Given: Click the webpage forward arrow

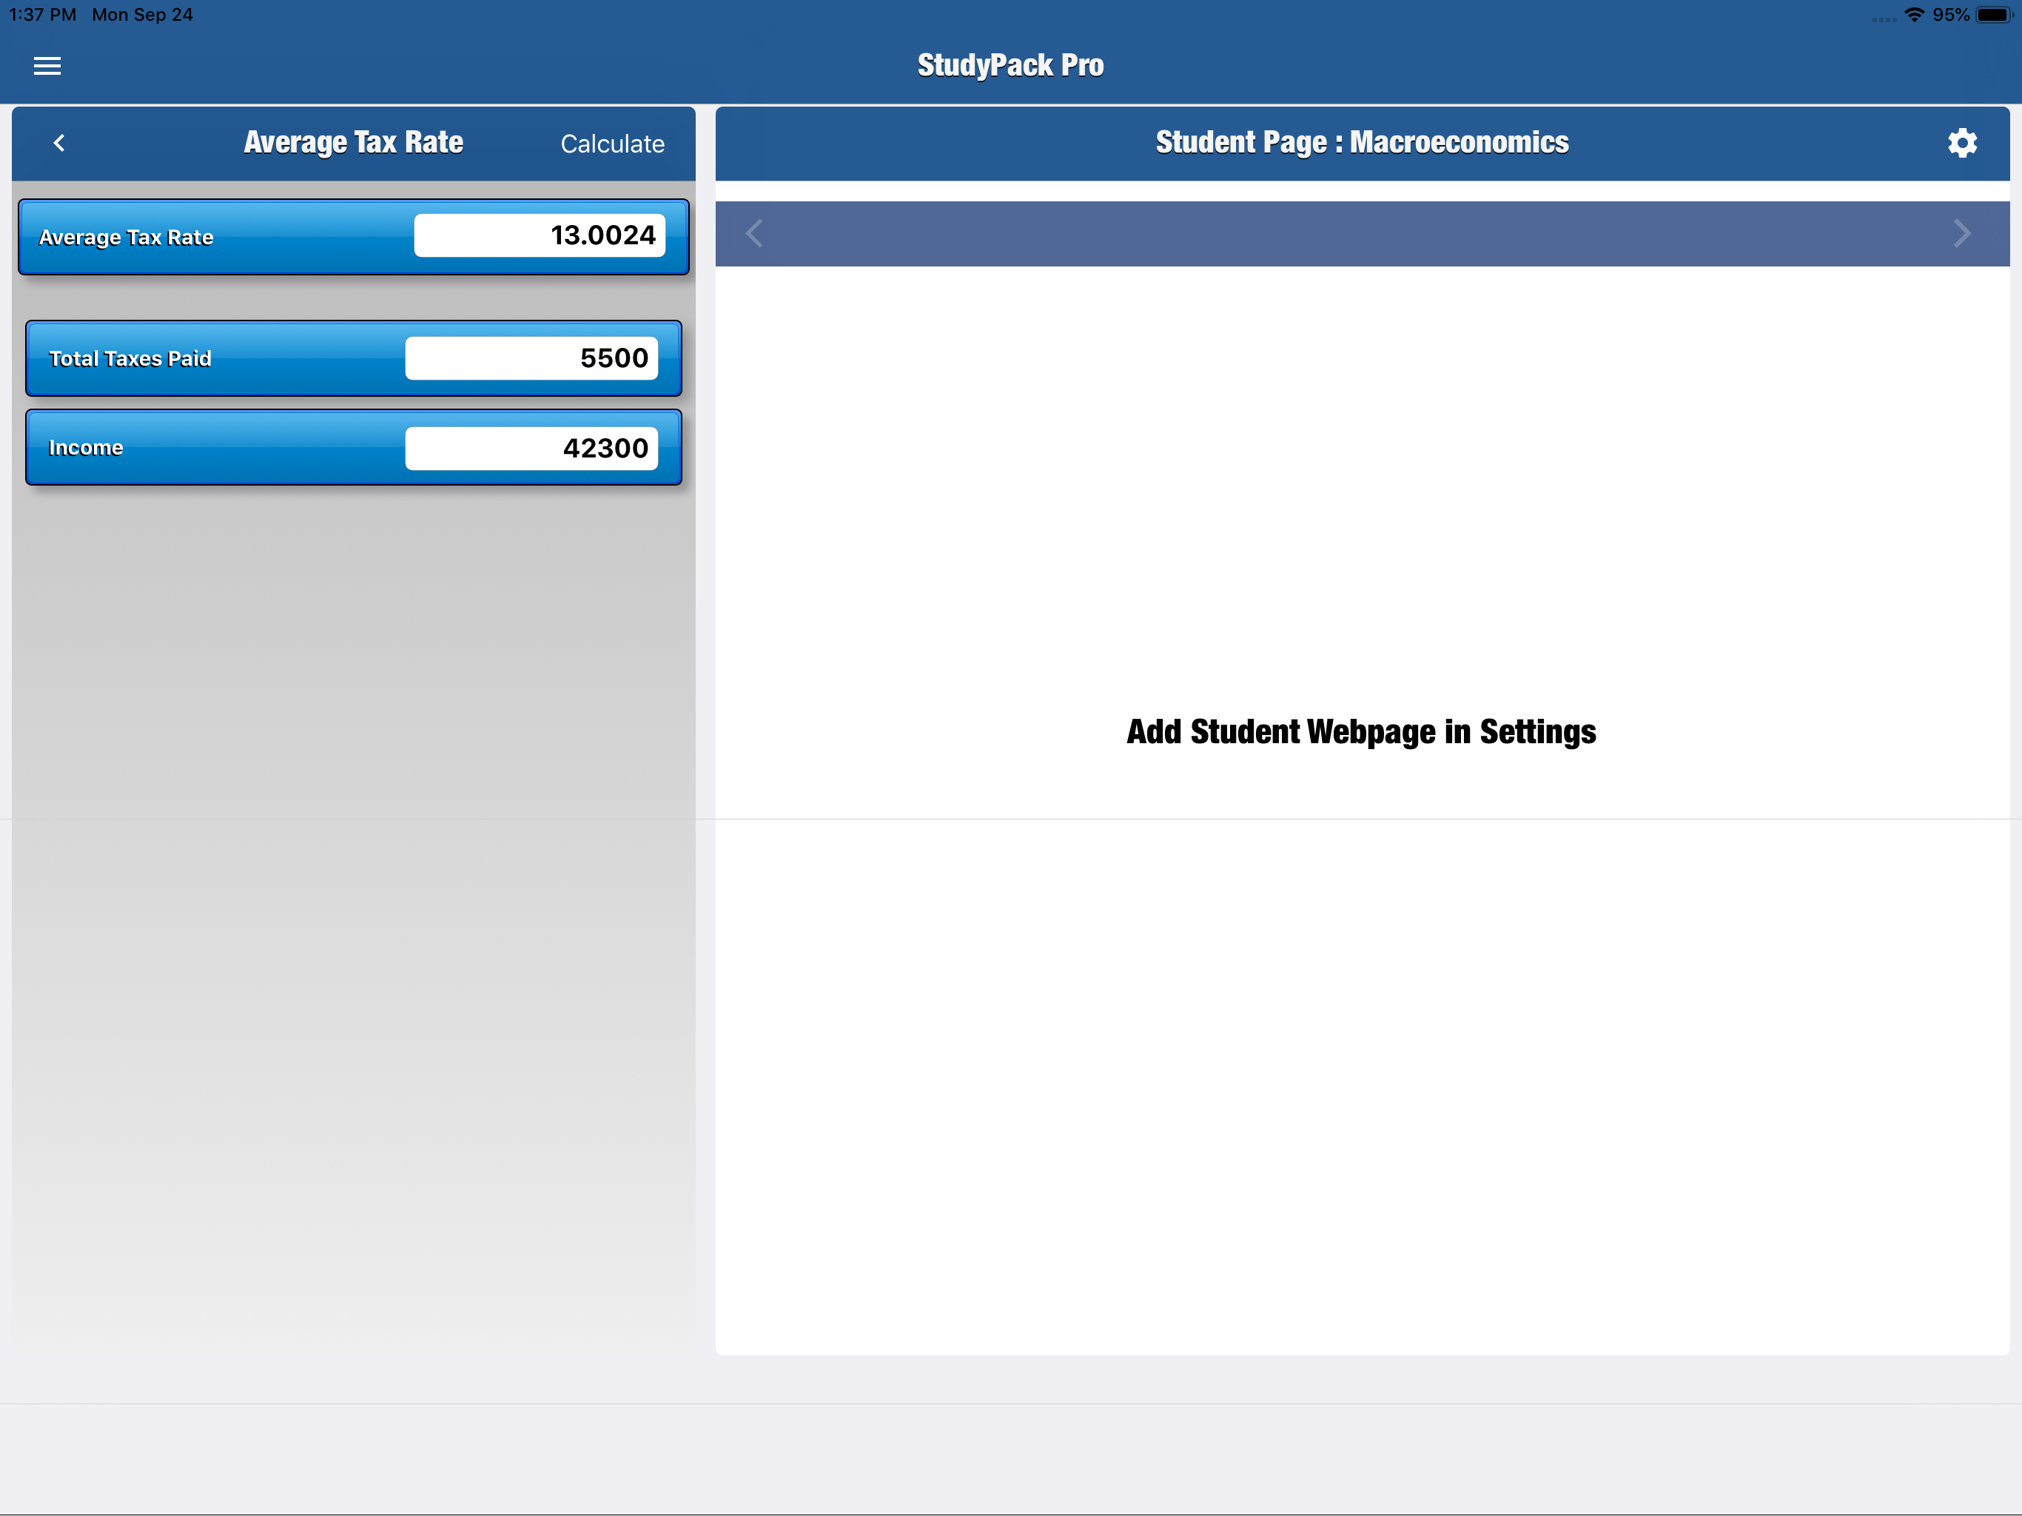Looking at the screenshot, I should click(x=1961, y=233).
